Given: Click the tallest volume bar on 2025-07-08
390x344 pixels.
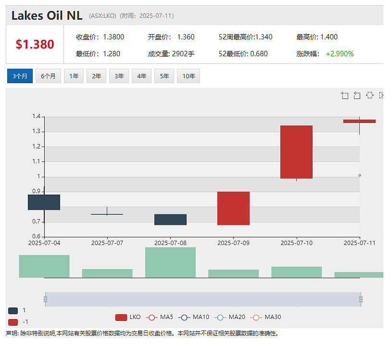Looking at the screenshot, I should coord(170,262).
